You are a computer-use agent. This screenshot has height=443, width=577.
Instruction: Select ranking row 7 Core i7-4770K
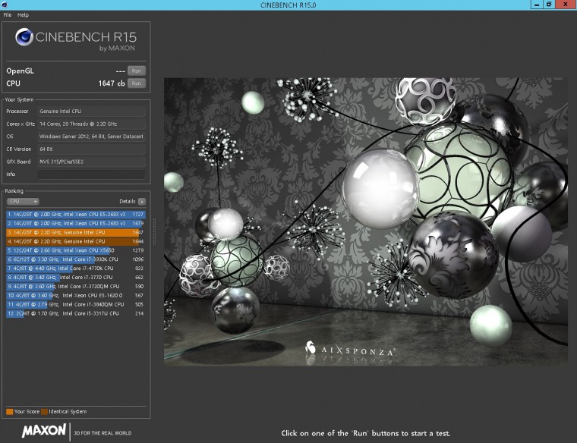pyautogui.click(x=75, y=269)
